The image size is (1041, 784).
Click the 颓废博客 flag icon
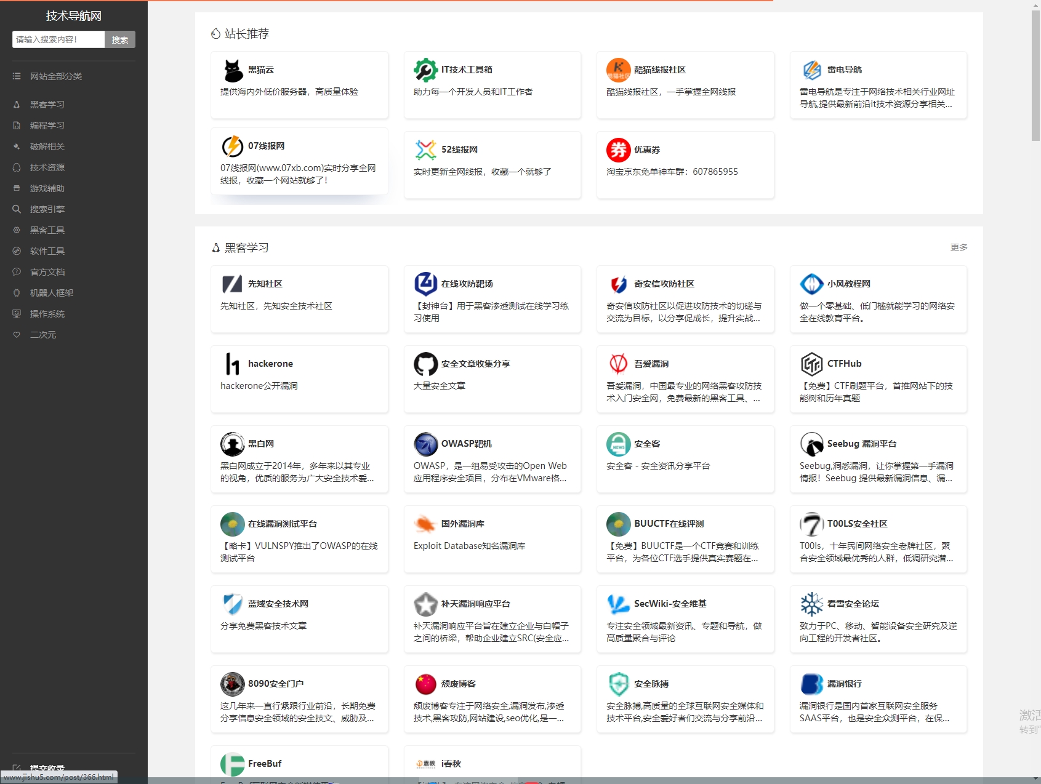point(425,684)
